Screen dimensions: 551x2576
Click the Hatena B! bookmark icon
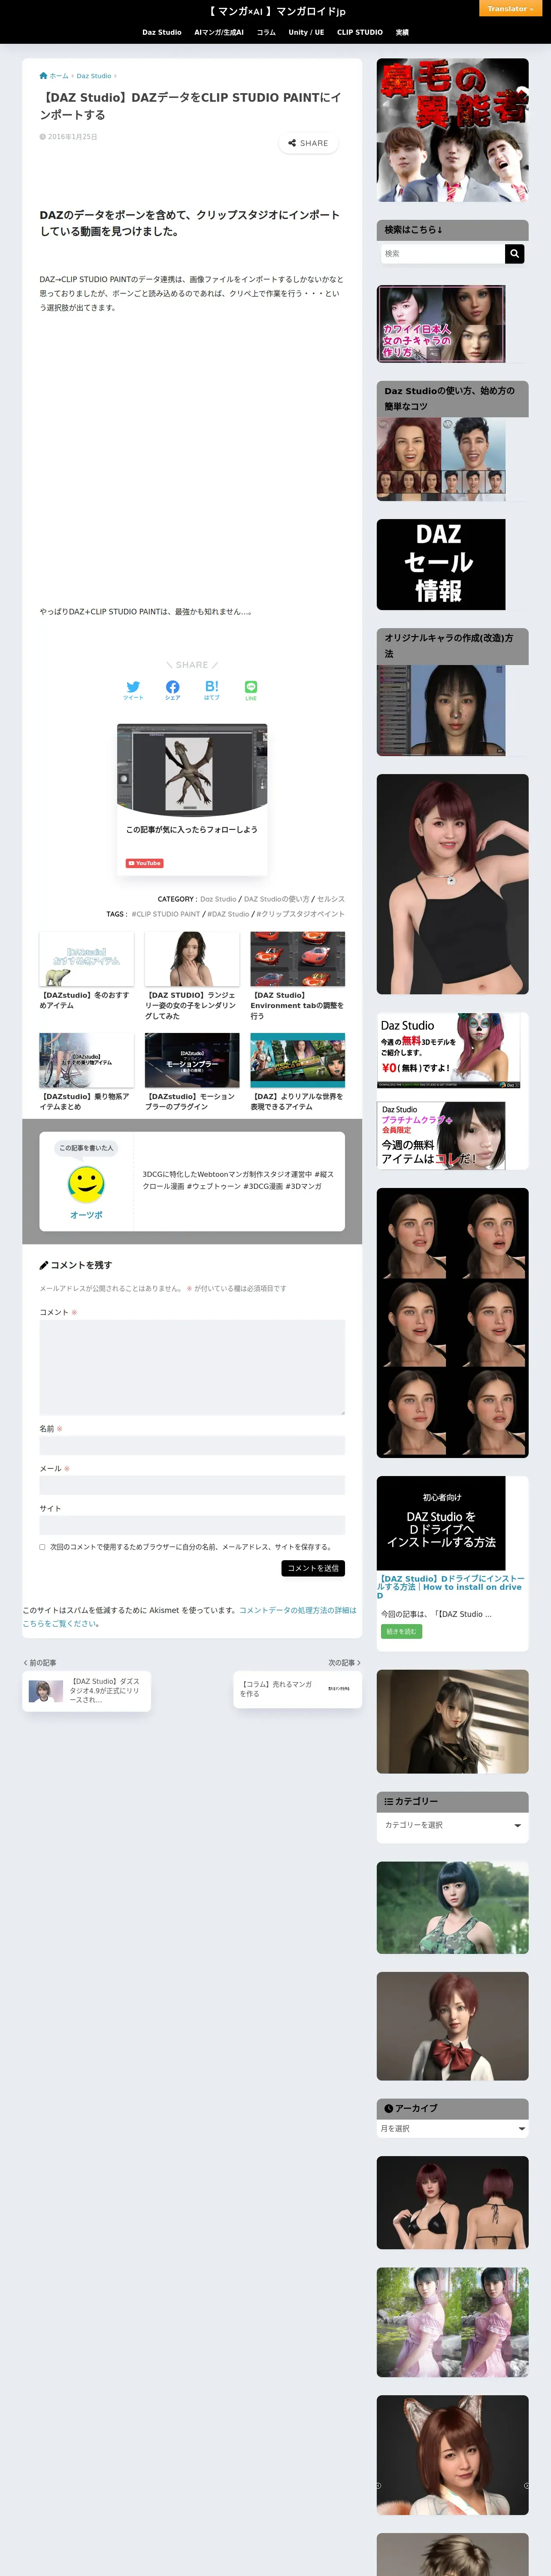211,690
